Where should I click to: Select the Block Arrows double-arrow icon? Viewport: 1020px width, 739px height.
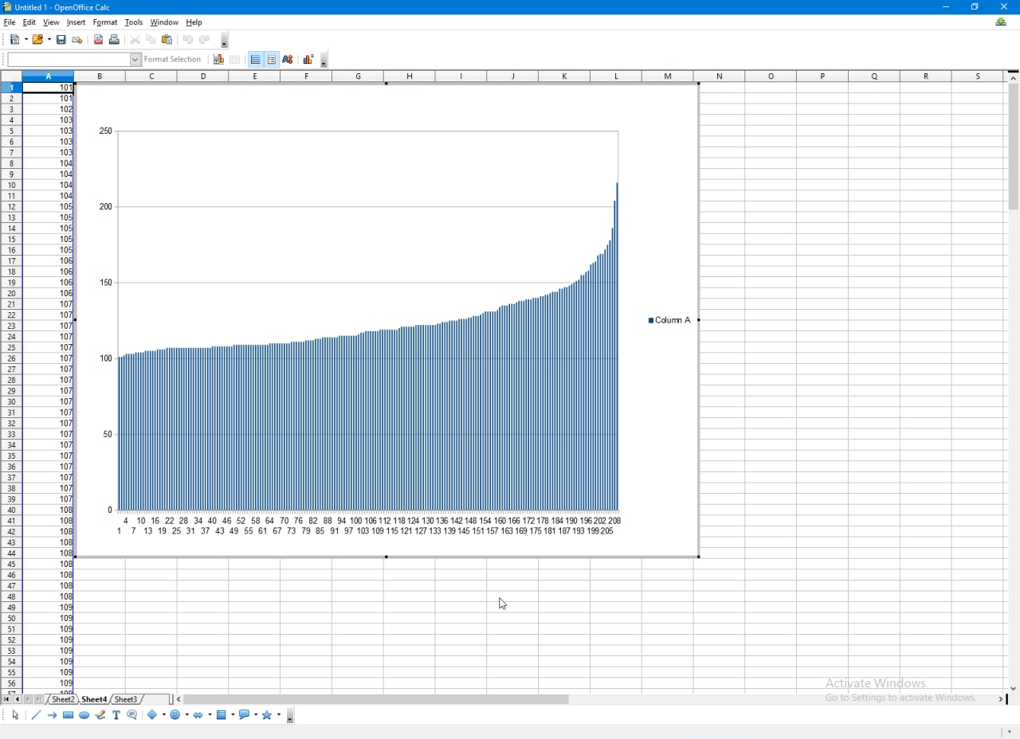(198, 715)
